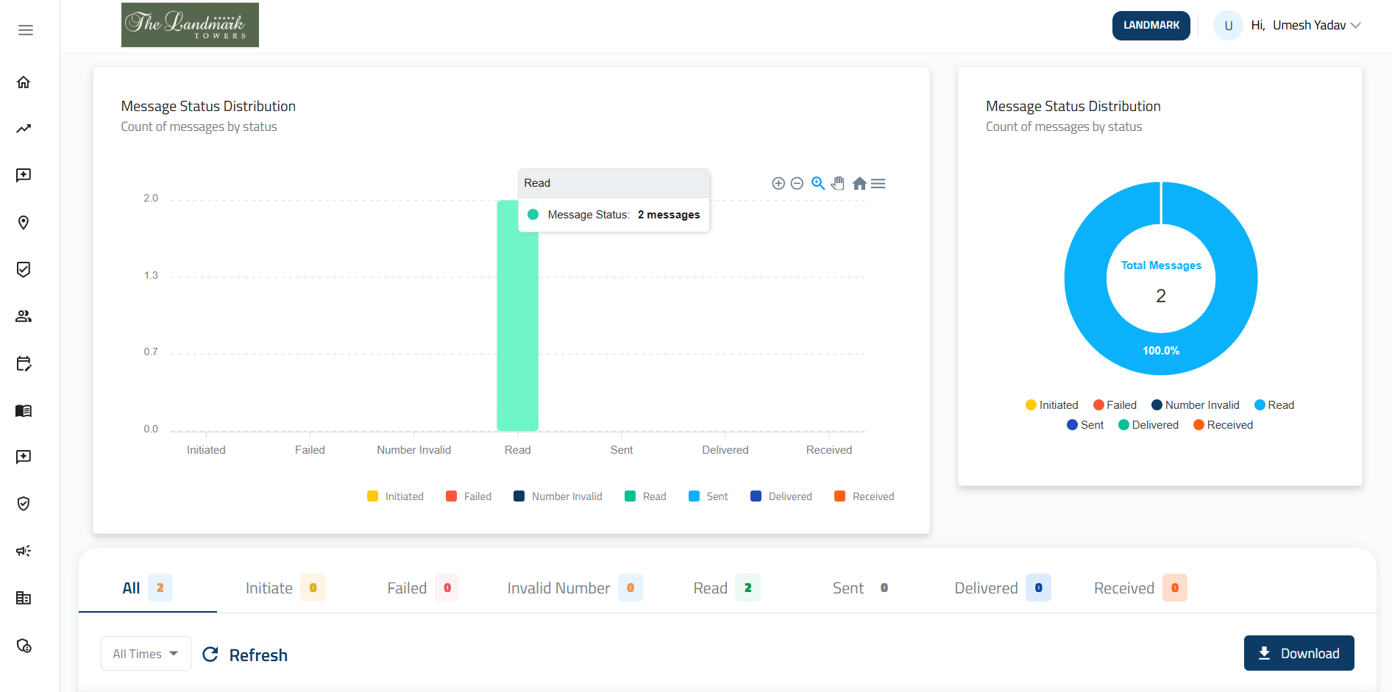This screenshot has height=692, width=1392.
Task: Click the Download button
Action: pyautogui.click(x=1299, y=653)
